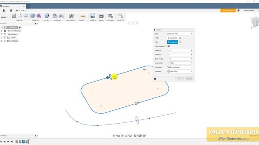Click the Cancel button in Sweep dialog
This screenshot has height=145, width=259.
click(189, 79)
